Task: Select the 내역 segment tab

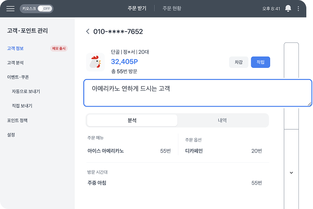Action: point(222,120)
